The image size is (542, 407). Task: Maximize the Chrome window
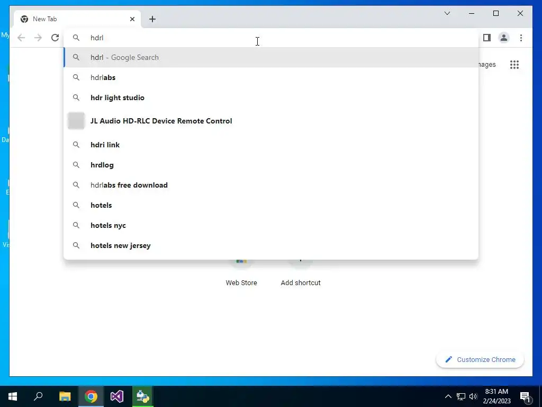[495, 13]
